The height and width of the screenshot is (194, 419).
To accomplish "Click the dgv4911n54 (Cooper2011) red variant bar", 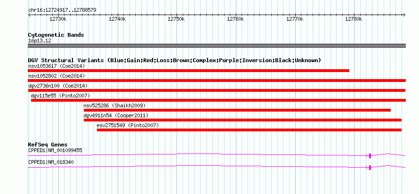I will 242,120.
